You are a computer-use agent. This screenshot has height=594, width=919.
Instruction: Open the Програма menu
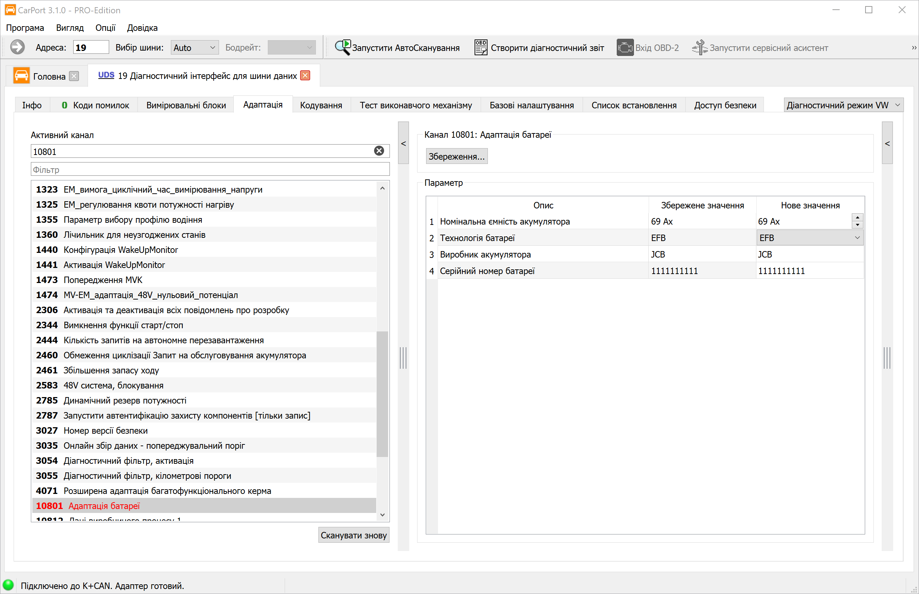(x=25, y=28)
